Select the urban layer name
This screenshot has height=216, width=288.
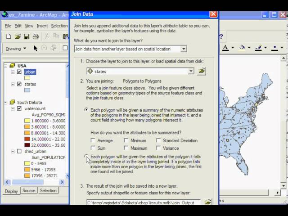point(30,72)
